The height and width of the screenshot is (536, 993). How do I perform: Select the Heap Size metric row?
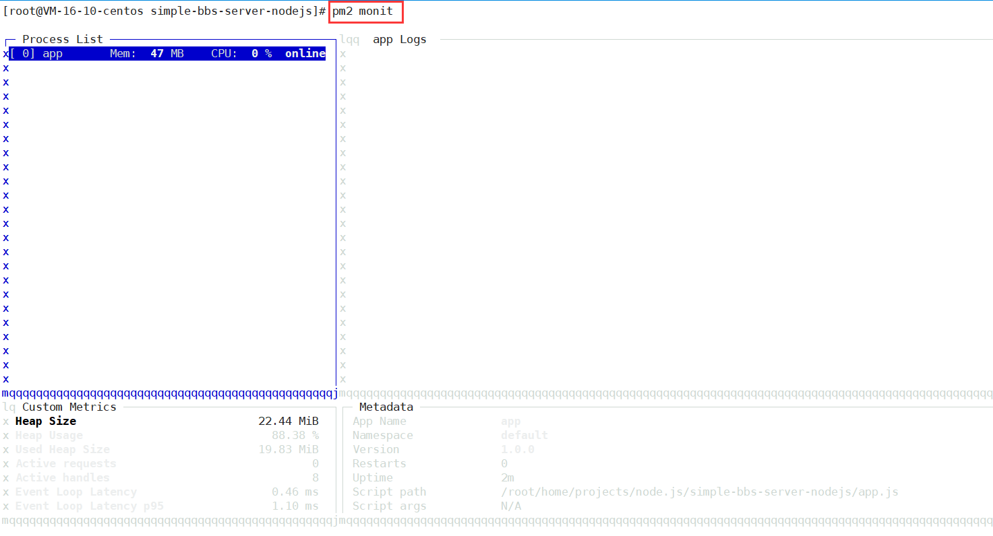[x=167, y=421]
